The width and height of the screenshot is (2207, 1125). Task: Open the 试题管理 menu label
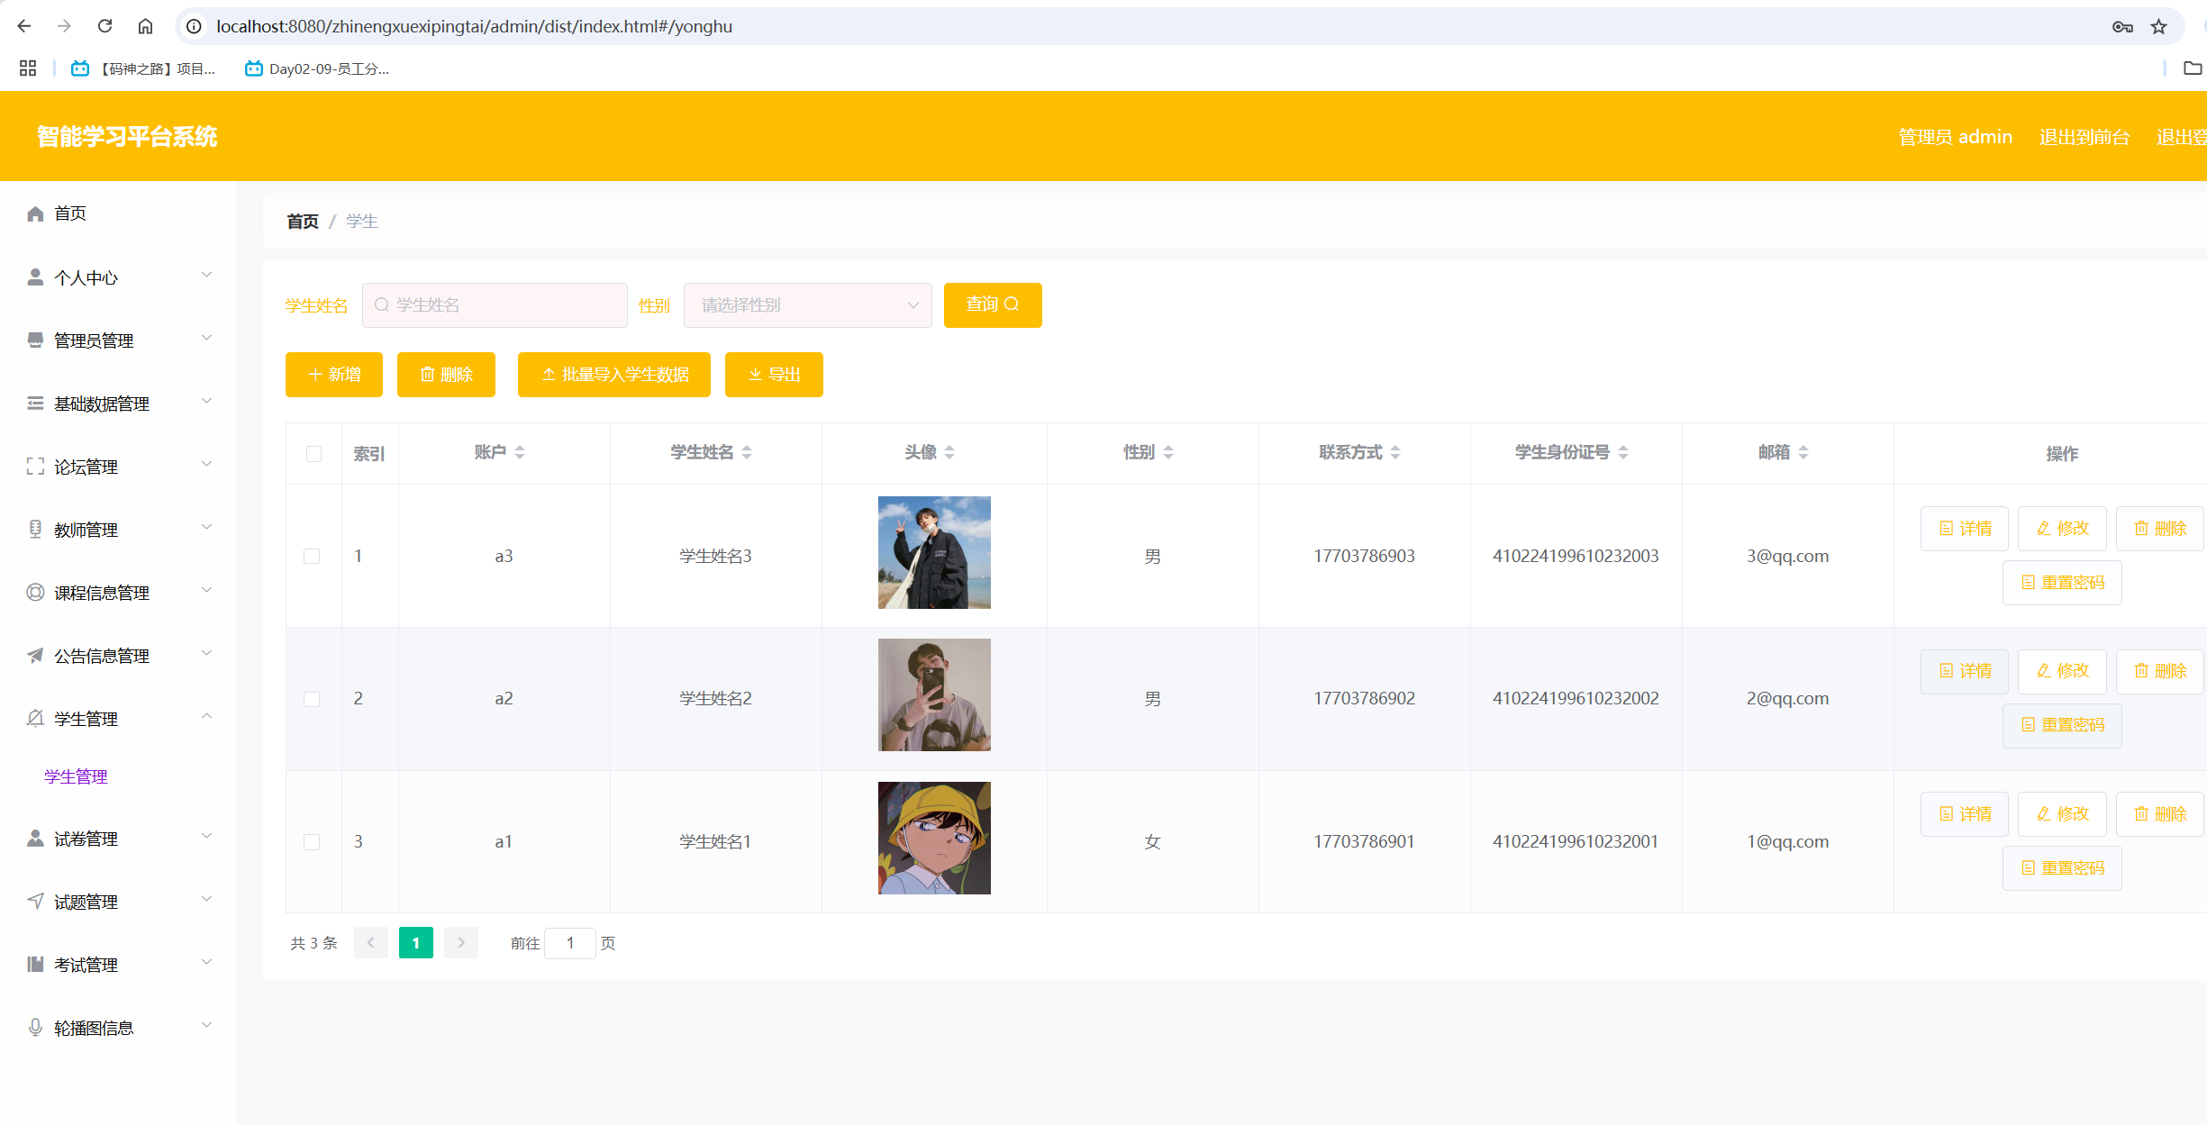[x=86, y=902]
